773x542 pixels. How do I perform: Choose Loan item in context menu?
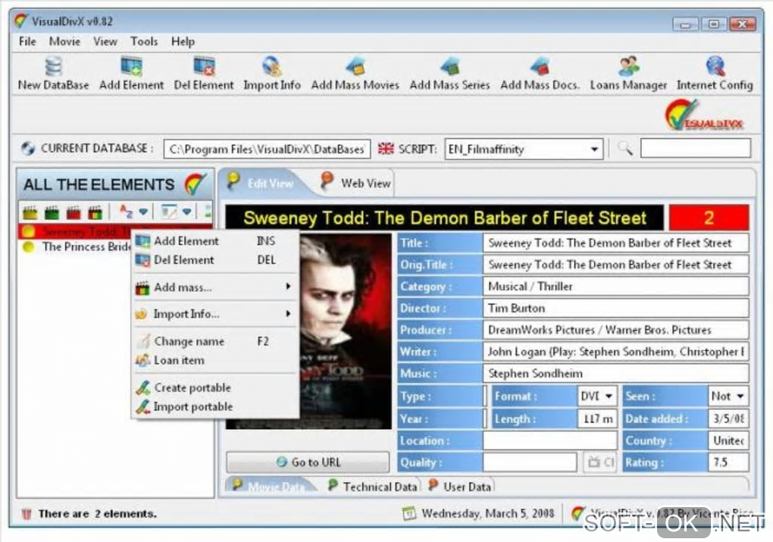coord(216,361)
